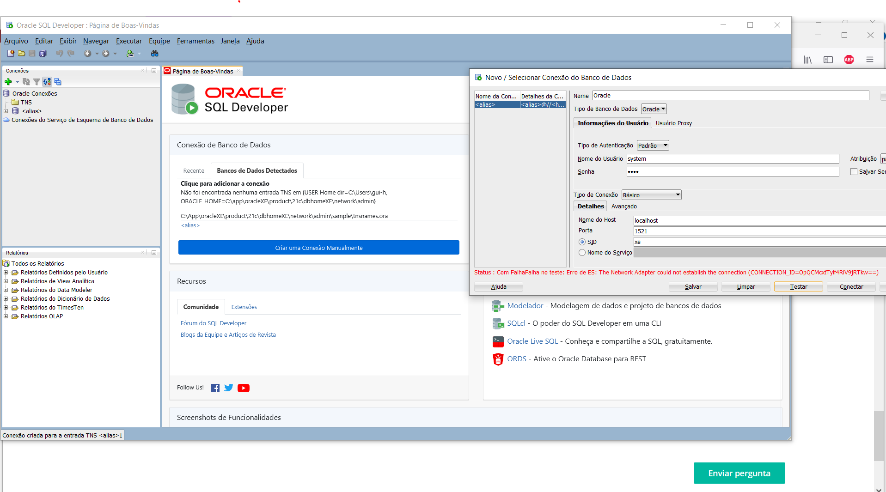The image size is (886, 492).
Task: Open the Fórum do SQL Developer link
Action: point(214,323)
